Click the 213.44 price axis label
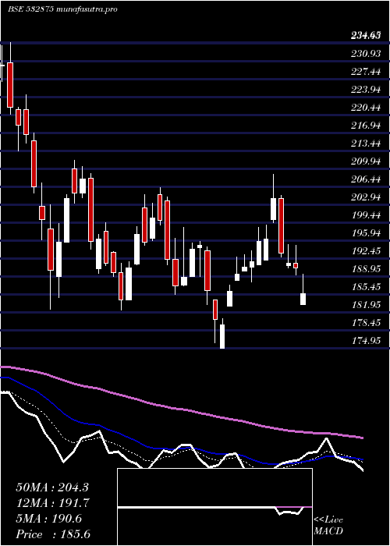This screenshot has height=546, width=390. (365, 144)
